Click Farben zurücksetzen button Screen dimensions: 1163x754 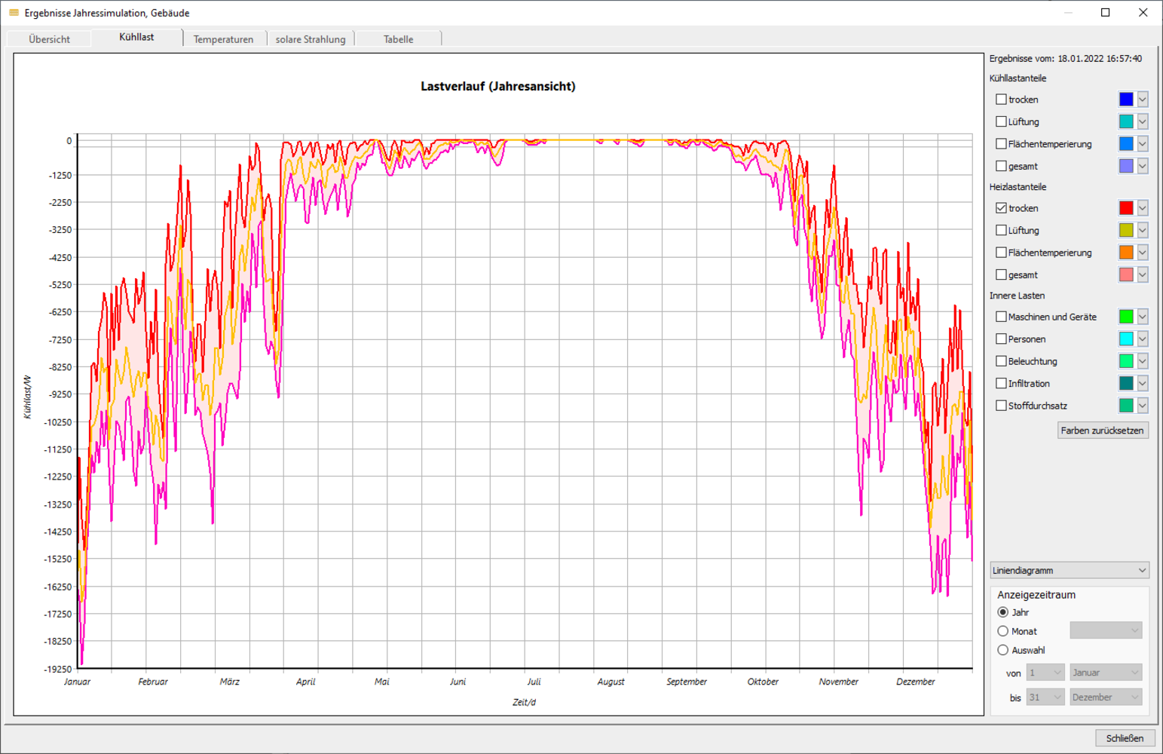tap(1103, 431)
